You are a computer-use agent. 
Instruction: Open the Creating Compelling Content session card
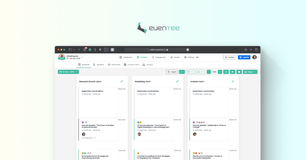point(154,155)
